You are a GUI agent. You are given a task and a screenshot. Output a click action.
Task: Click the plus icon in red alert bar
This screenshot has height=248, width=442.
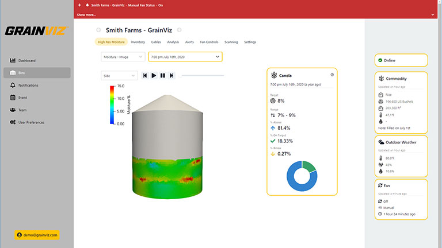(x=79, y=5)
